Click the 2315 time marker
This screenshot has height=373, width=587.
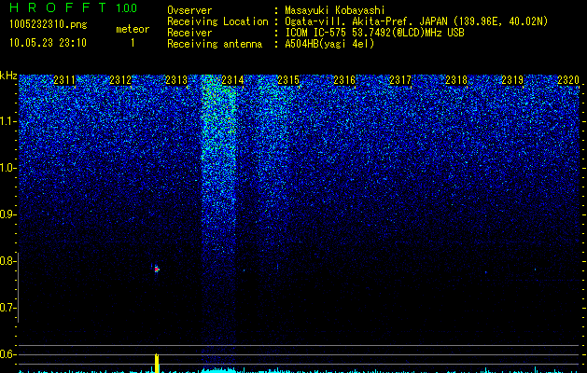(288, 80)
